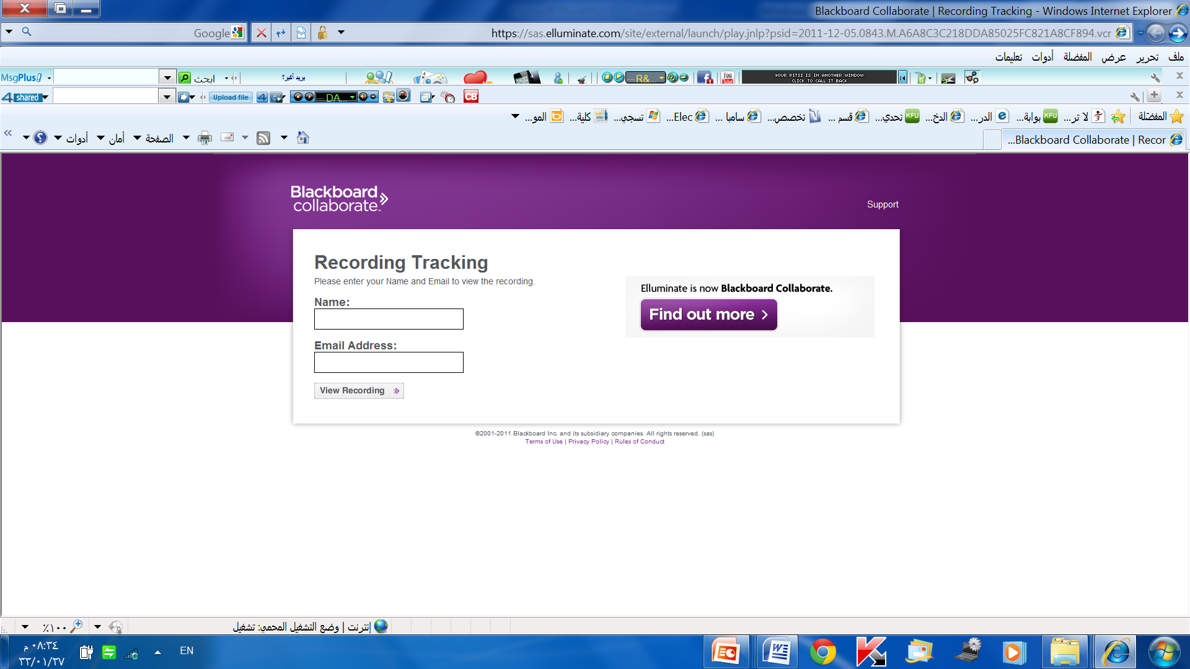The image size is (1190, 669).
Task: Click the Stop loading red X icon
Action: (x=262, y=33)
